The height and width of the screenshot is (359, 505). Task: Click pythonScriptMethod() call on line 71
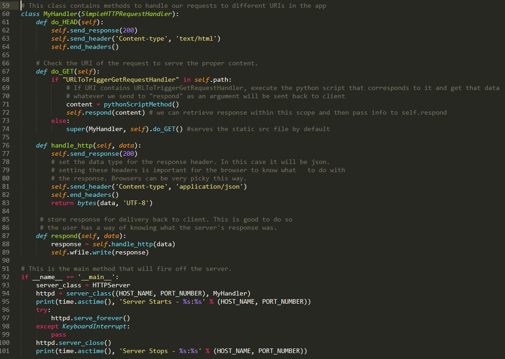pyautogui.click(x=141, y=104)
